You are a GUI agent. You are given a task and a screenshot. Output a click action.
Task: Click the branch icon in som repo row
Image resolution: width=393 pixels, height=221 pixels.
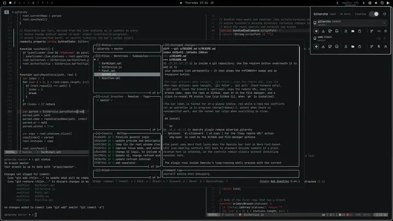pyautogui.click(x=372, y=46)
